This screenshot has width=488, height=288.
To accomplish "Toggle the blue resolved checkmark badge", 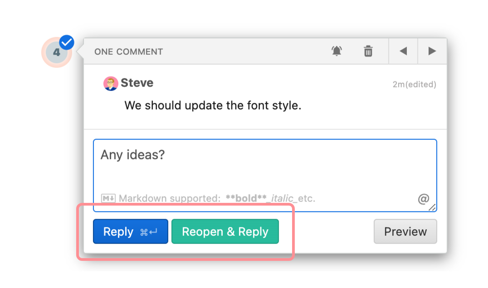I will [67, 43].
